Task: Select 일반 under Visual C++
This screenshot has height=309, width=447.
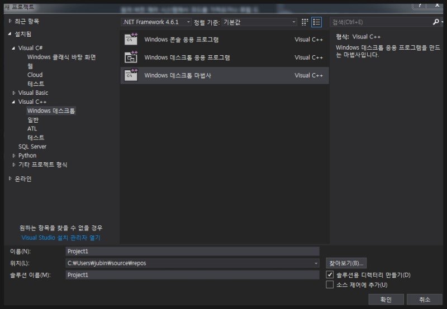Action: pos(33,120)
